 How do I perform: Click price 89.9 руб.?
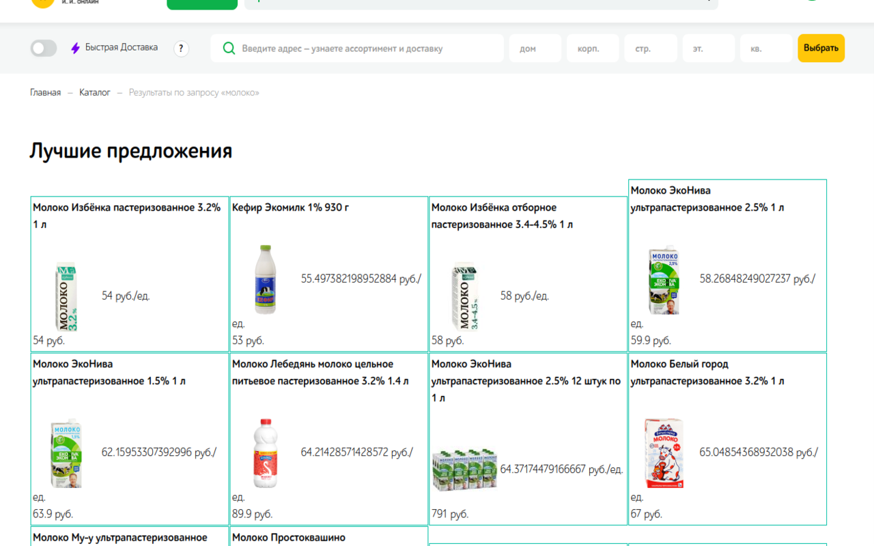coord(252,514)
